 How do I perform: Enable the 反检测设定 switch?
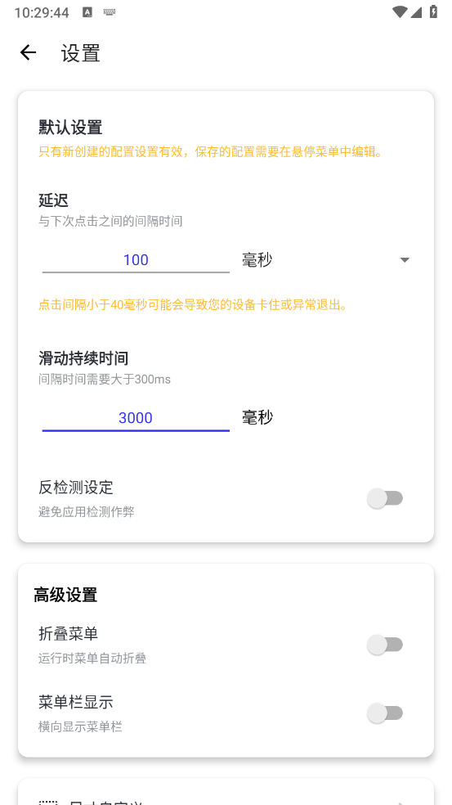(385, 498)
